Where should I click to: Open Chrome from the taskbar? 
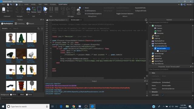[x=73, y=106]
